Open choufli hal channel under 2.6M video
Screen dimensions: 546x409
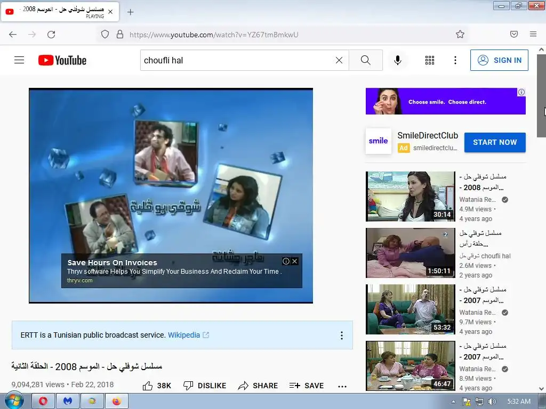485,256
